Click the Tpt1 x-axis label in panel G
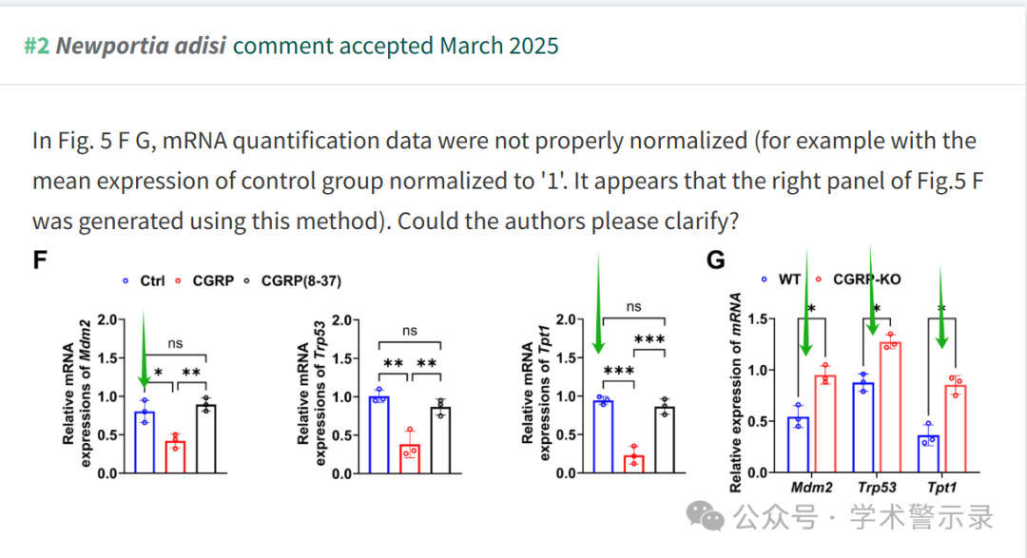The width and height of the screenshot is (1027, 558). (x=941, y=488)
